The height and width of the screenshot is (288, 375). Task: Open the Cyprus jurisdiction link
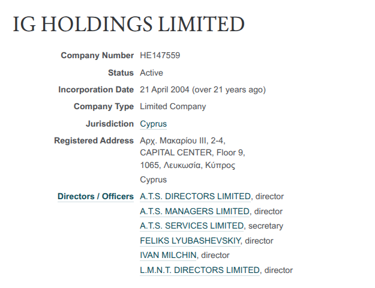(153, 124)
